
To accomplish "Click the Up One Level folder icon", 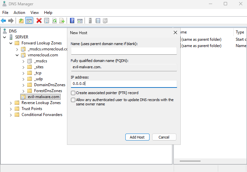I will [x=21, y=21].
